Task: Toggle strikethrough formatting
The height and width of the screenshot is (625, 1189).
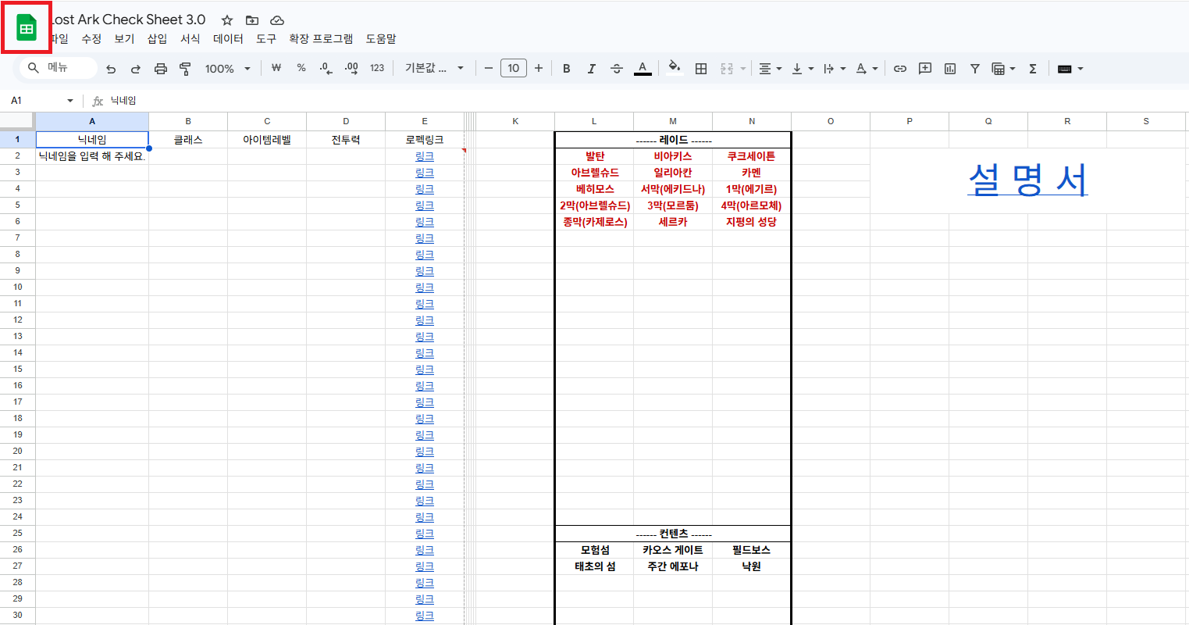Action: pos(617,69)
